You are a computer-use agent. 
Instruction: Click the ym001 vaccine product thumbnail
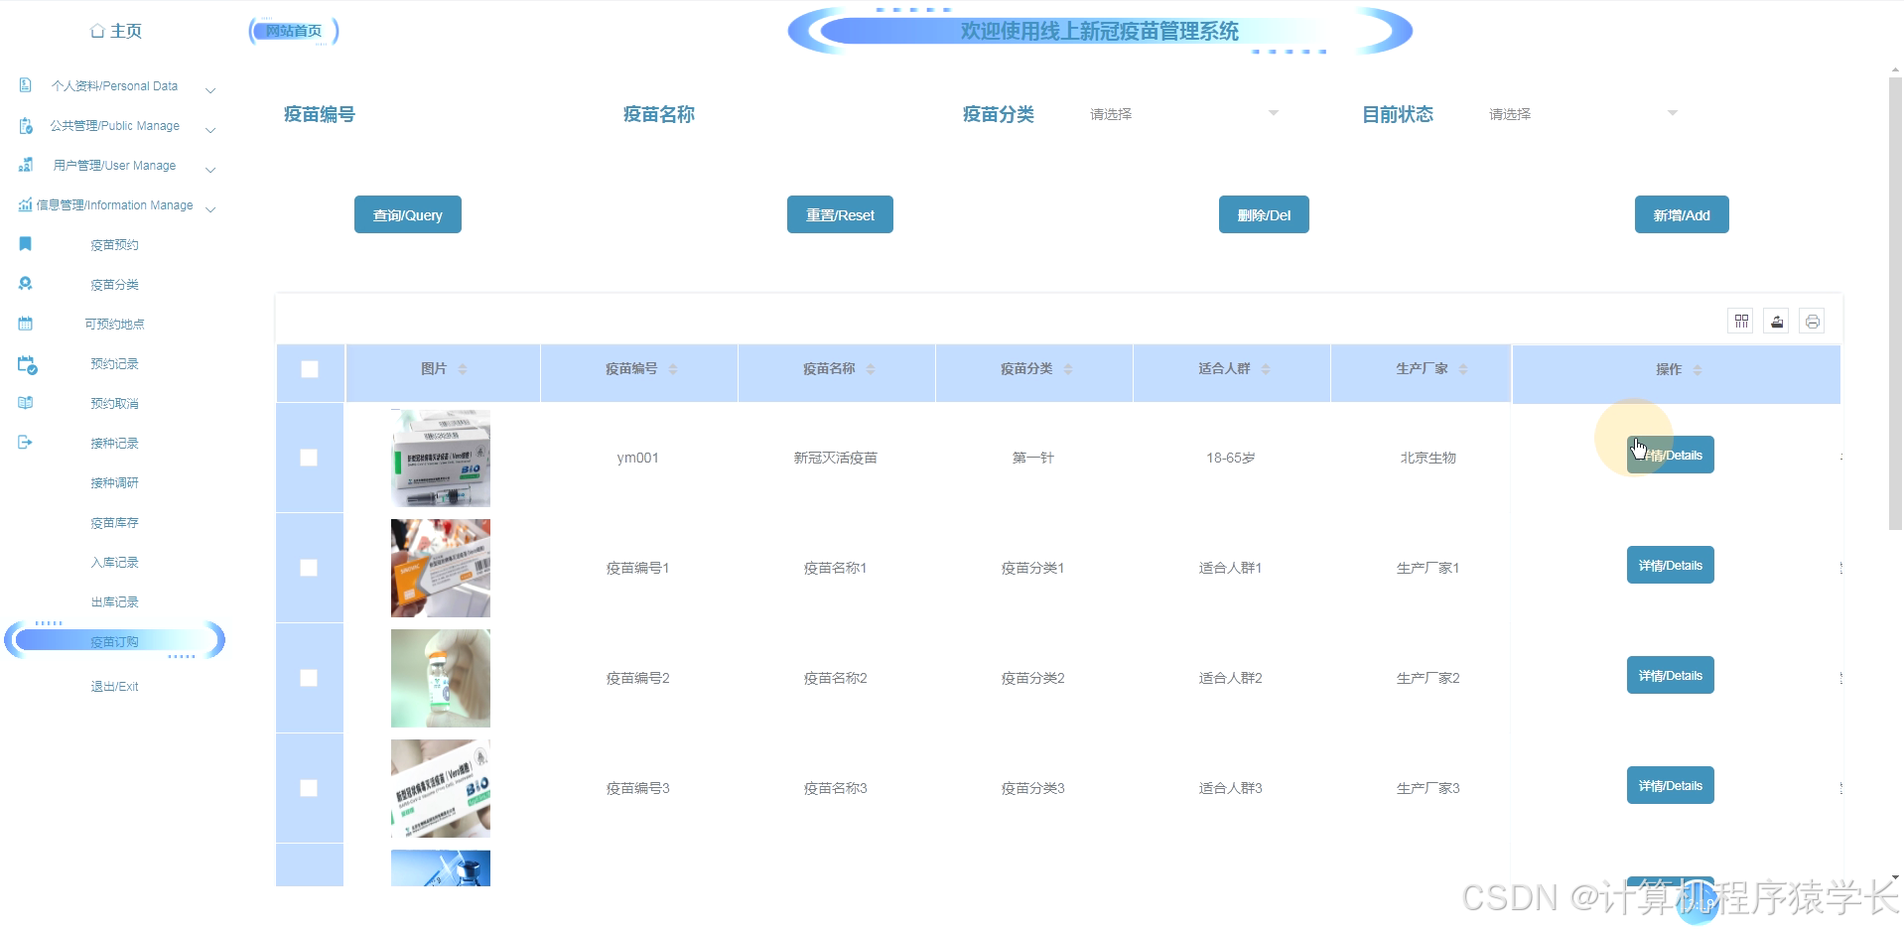[440, 458]
